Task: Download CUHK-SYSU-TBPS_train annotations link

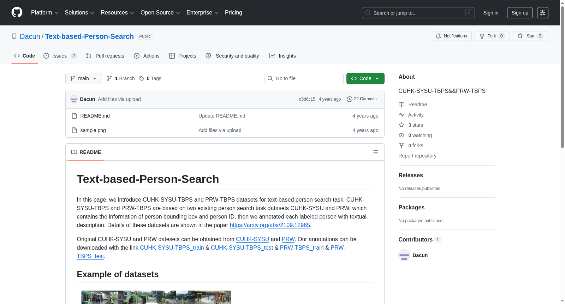Action: [172, 248]
